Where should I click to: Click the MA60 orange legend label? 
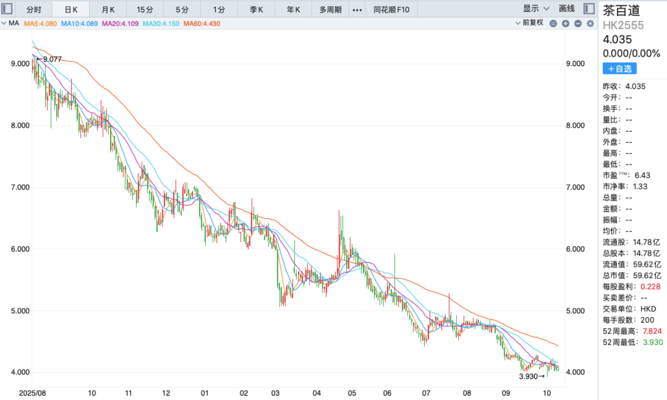click(202, 23)
